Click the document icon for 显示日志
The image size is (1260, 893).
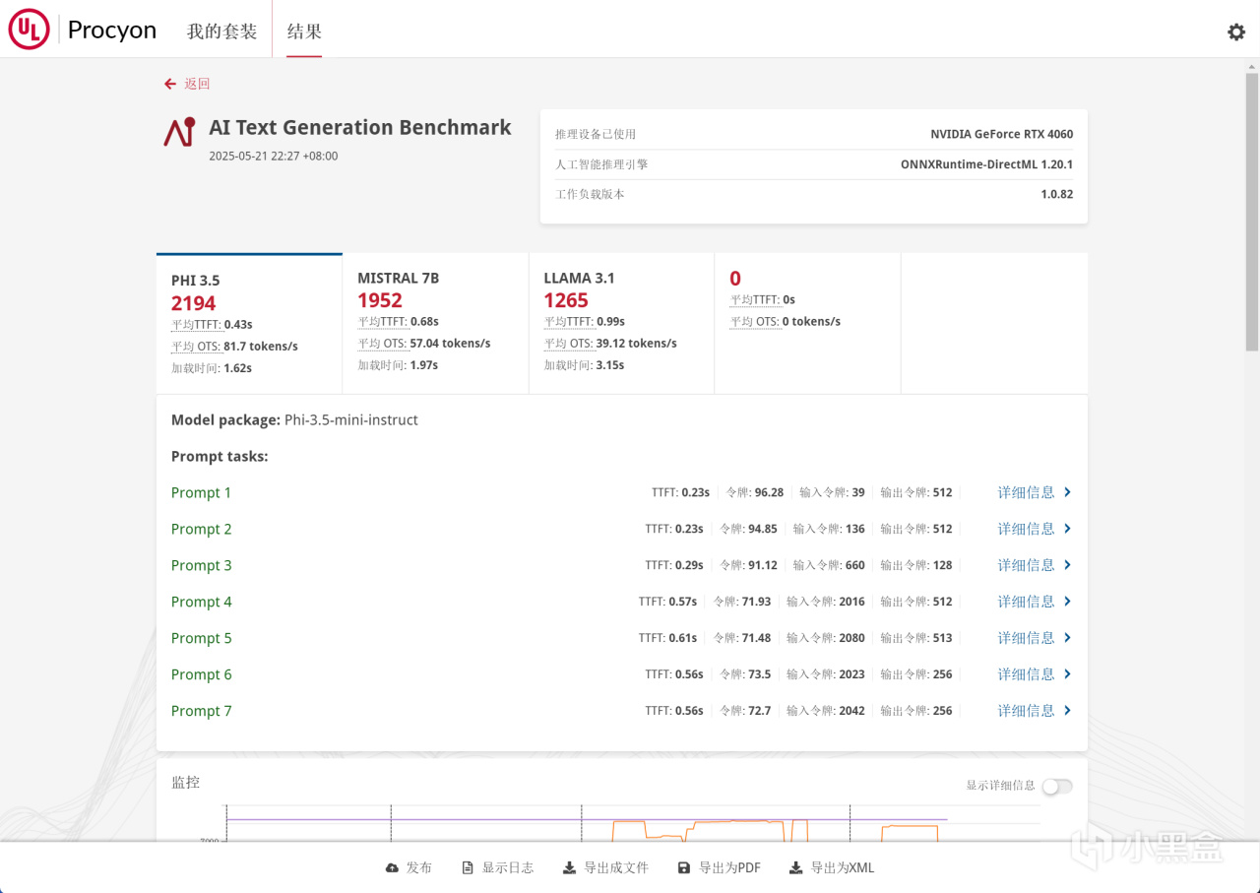468,867
